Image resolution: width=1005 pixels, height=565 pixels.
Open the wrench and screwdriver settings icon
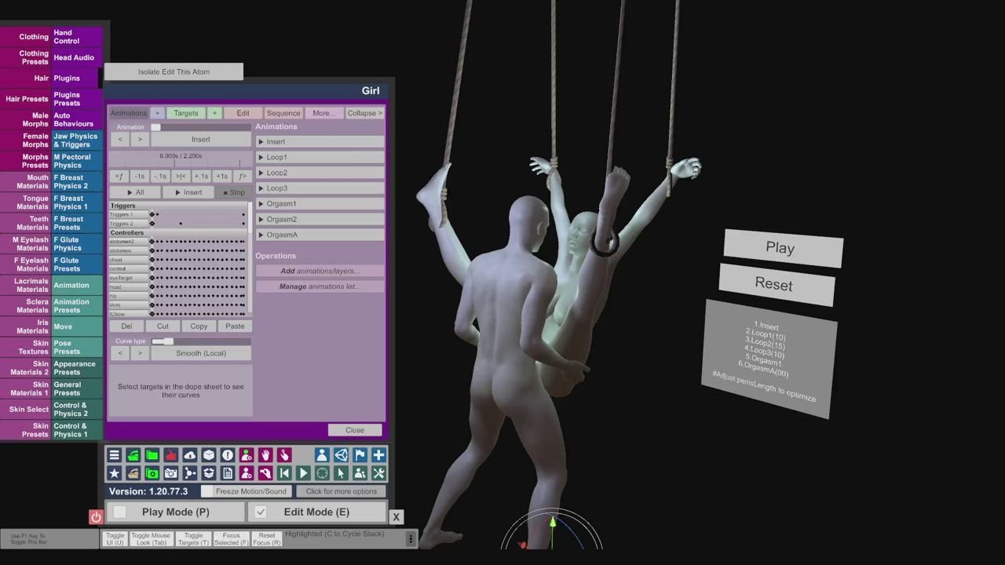(x=378, y=473)
